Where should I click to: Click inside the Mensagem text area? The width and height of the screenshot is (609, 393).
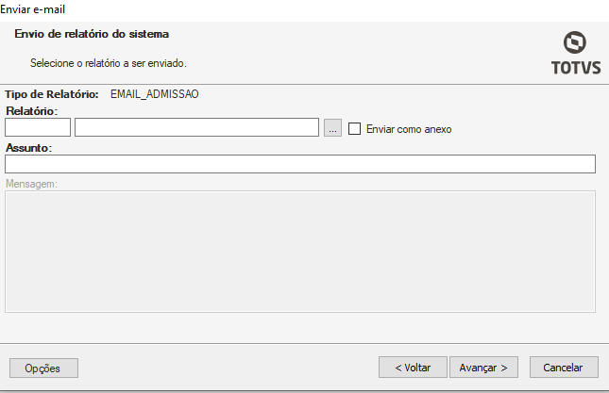(x=300, y=251)
